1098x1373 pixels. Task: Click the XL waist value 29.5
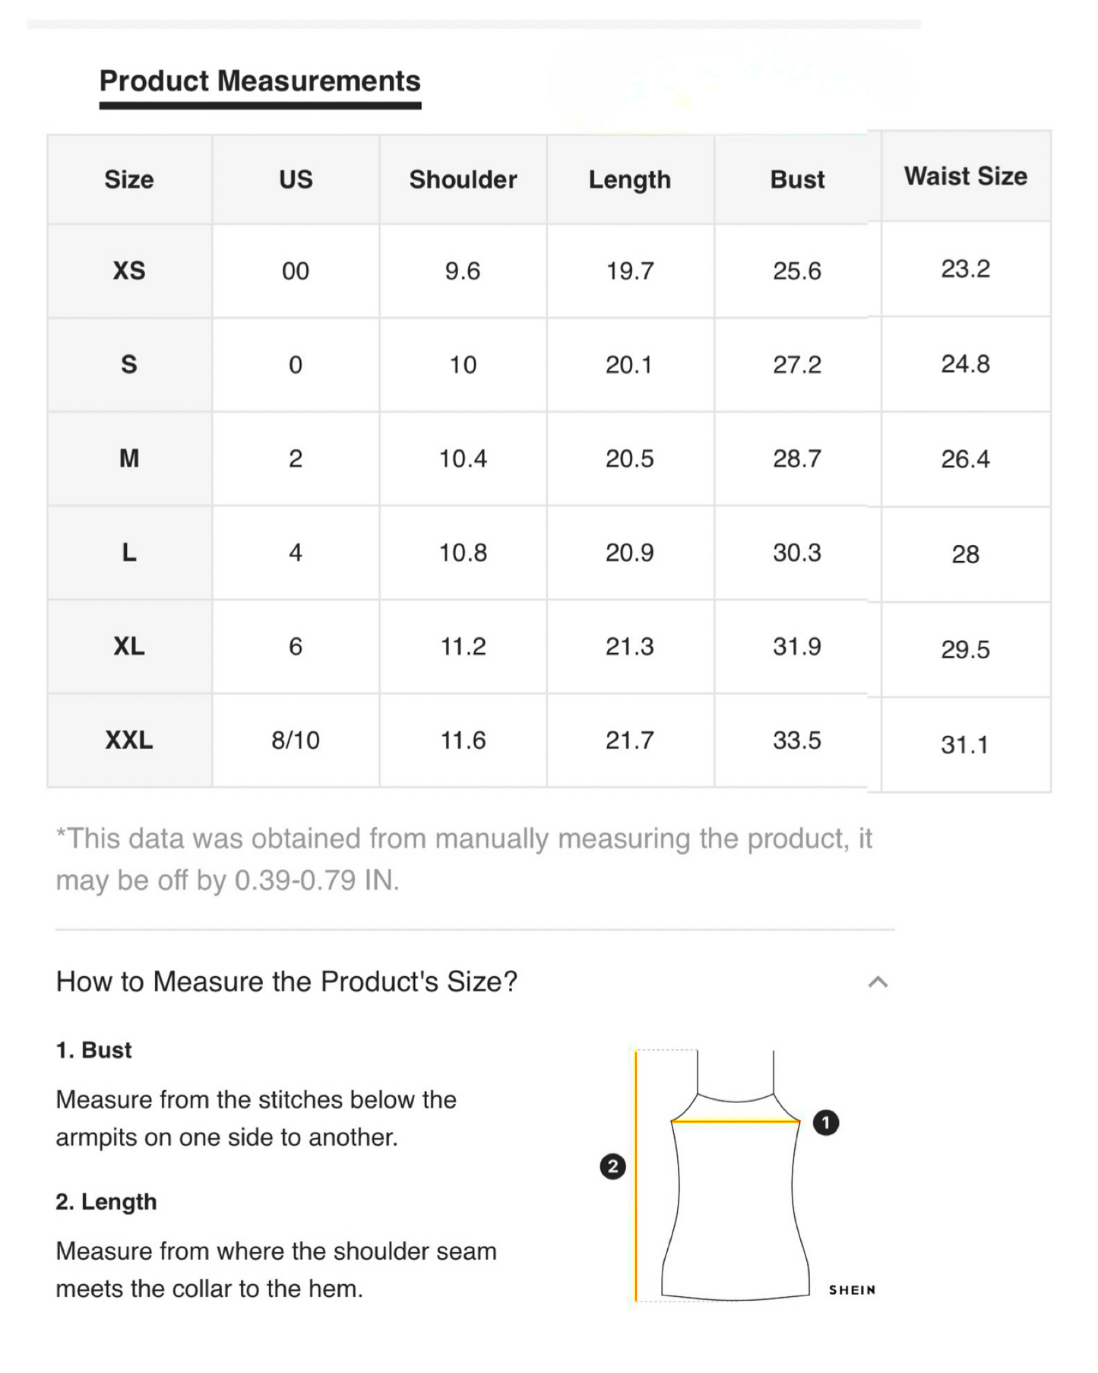pos(965,649)
